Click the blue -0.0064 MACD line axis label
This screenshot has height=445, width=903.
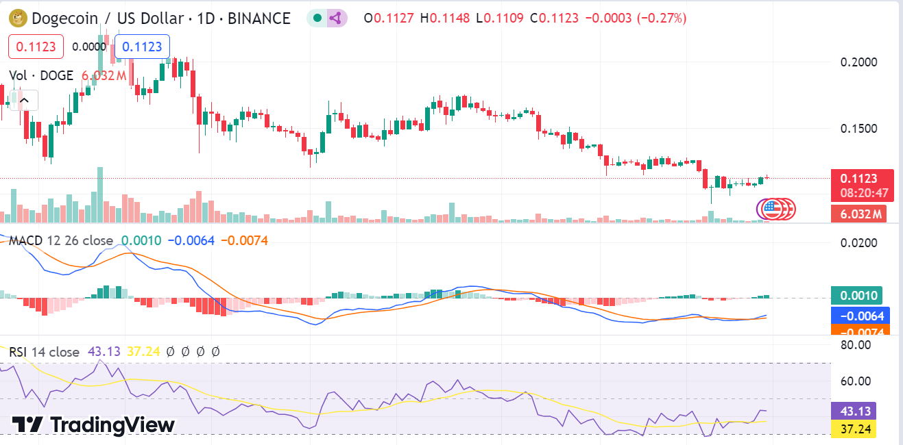click(860, 316)
